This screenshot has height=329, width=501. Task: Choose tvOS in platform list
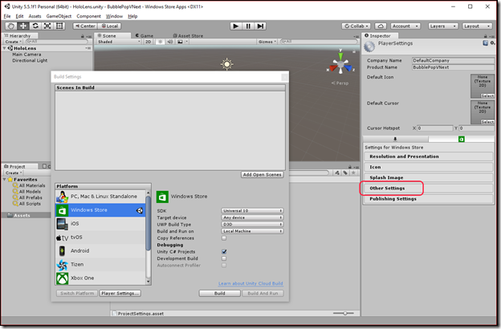[x=100, y=238]
